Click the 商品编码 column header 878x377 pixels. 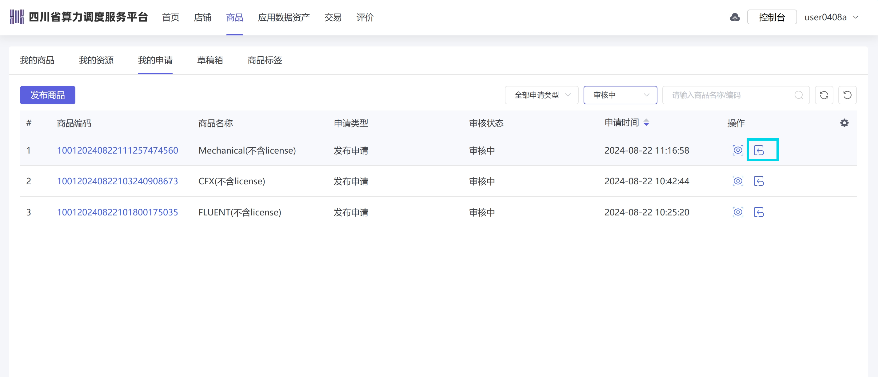point(74,123)
